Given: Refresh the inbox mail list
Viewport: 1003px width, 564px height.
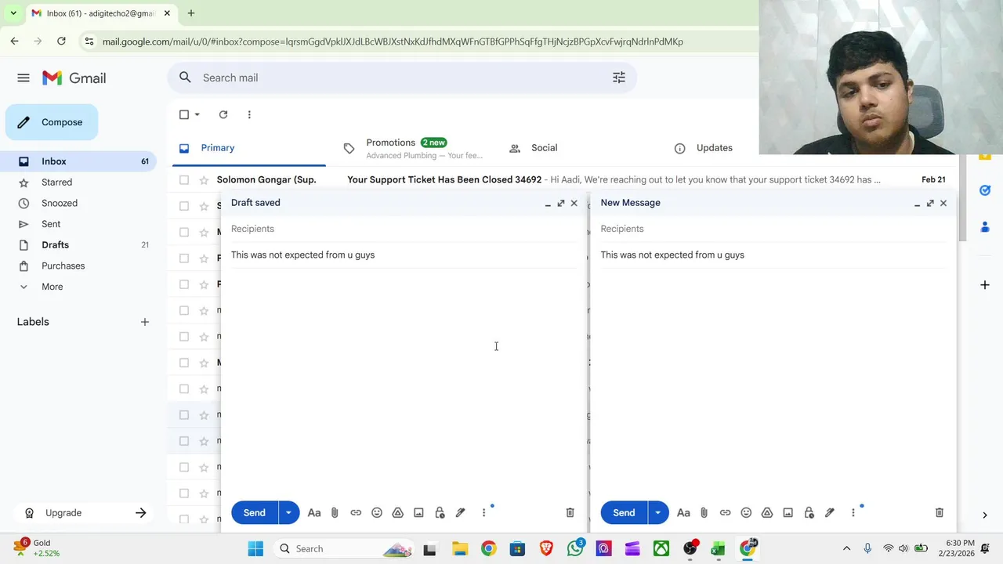Looking at the screenshot, I should tap(223, 114).
